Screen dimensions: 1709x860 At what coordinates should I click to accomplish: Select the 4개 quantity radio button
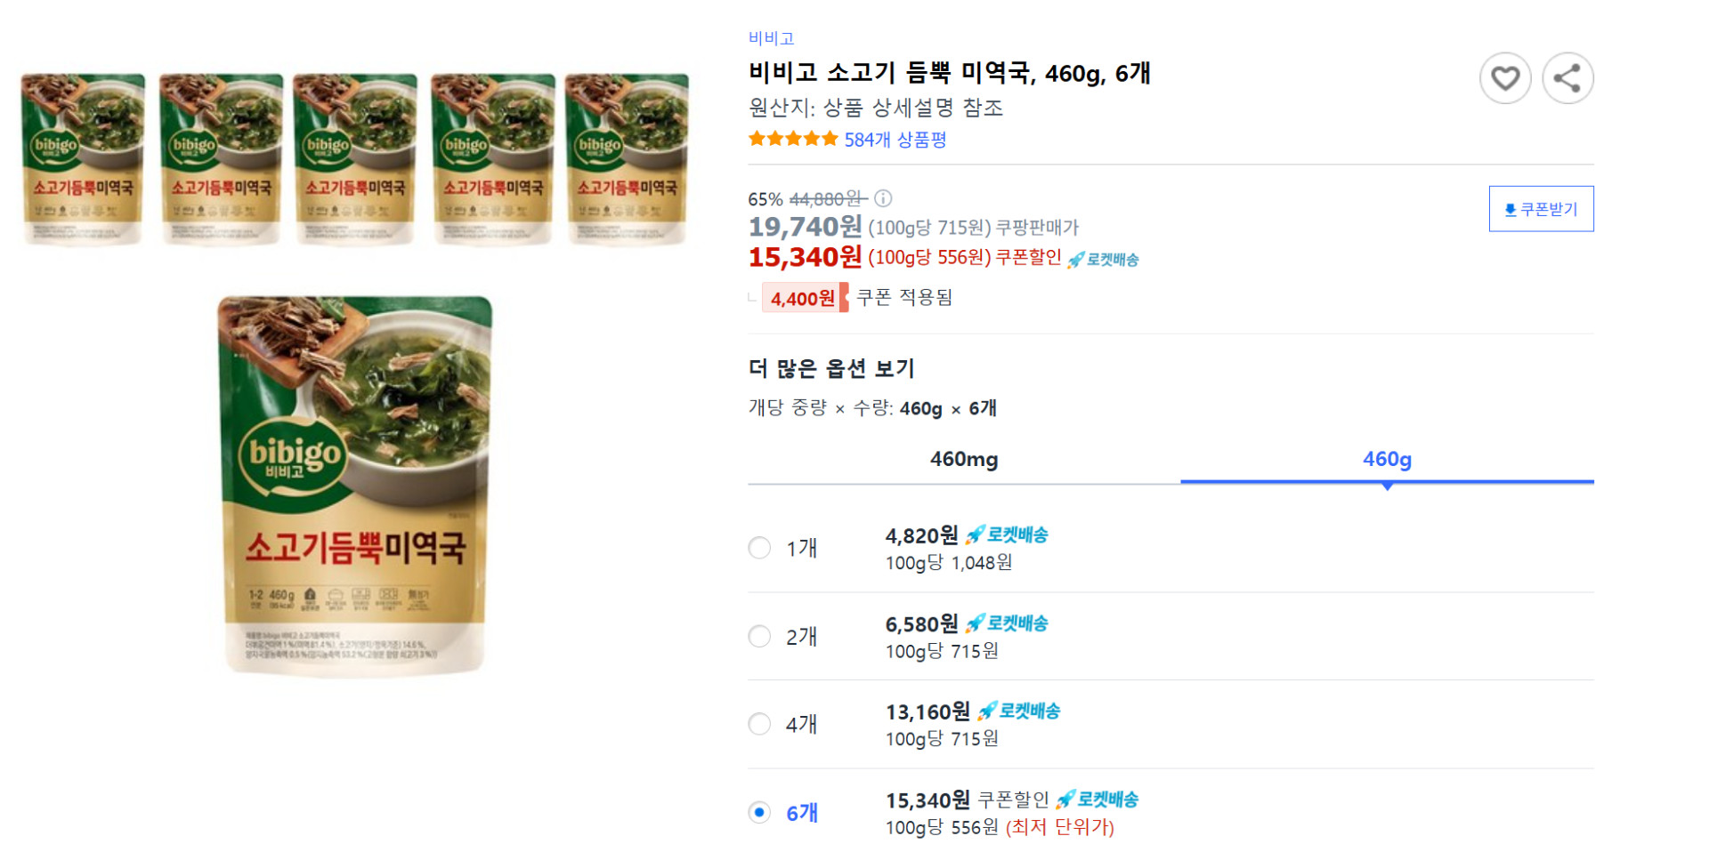(x=759, y=724)
